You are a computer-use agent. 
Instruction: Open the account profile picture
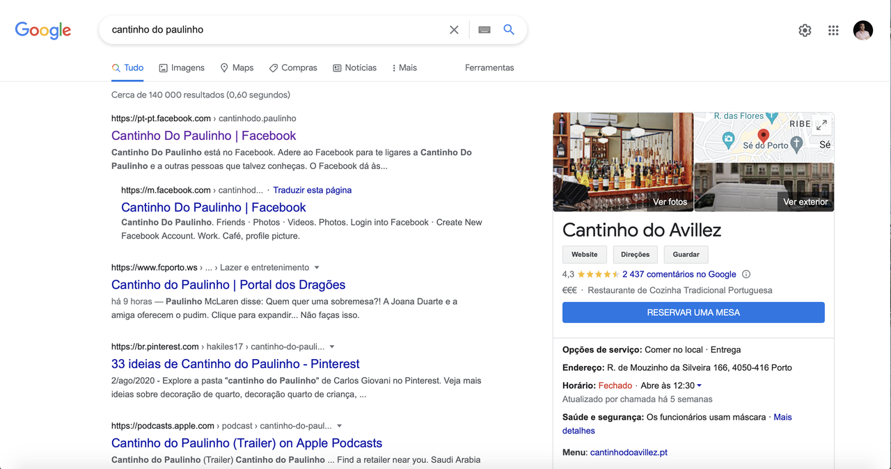pyautogui.click(x=863, y=31)
